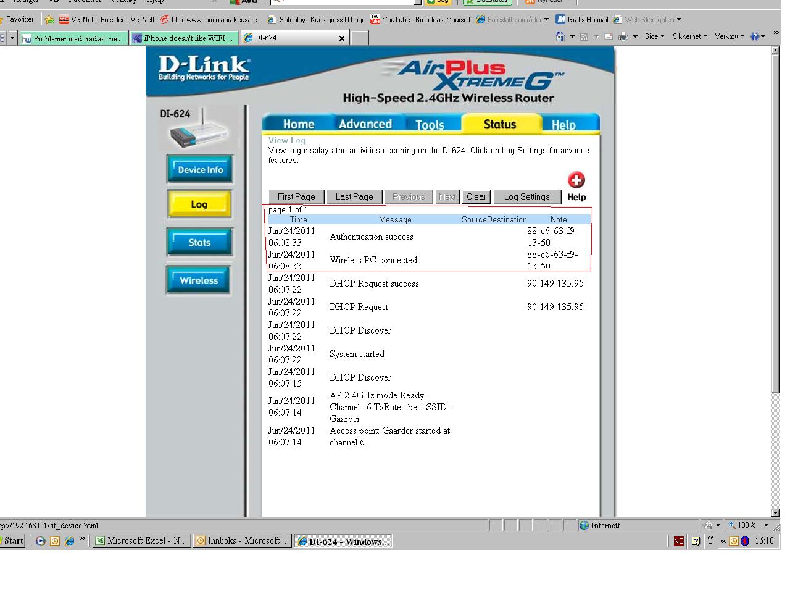Viewport: 790px width, 593px height.
Task: Open a new blank browser tab
Action: click(x=360, y=38)
